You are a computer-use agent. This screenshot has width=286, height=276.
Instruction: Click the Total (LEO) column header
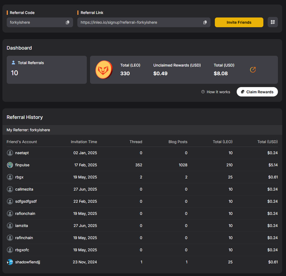(x=223, y=142)
